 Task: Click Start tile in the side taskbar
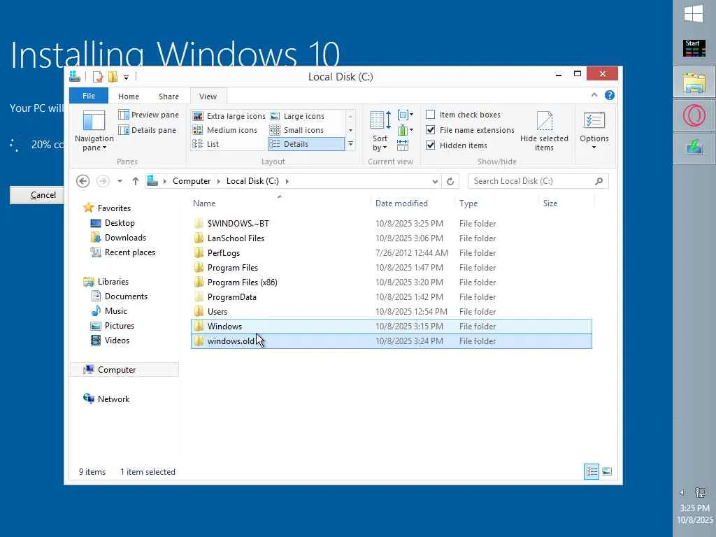click(694, 48)
